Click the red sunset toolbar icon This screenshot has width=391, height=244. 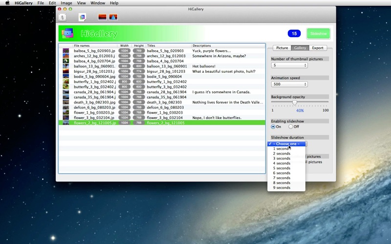(103, 17)
